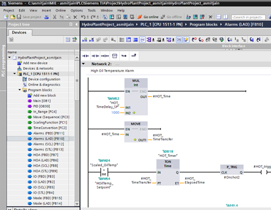Click the Print icon in main toolbar
Screen dimensions: 271x210
tap(46, 17)
